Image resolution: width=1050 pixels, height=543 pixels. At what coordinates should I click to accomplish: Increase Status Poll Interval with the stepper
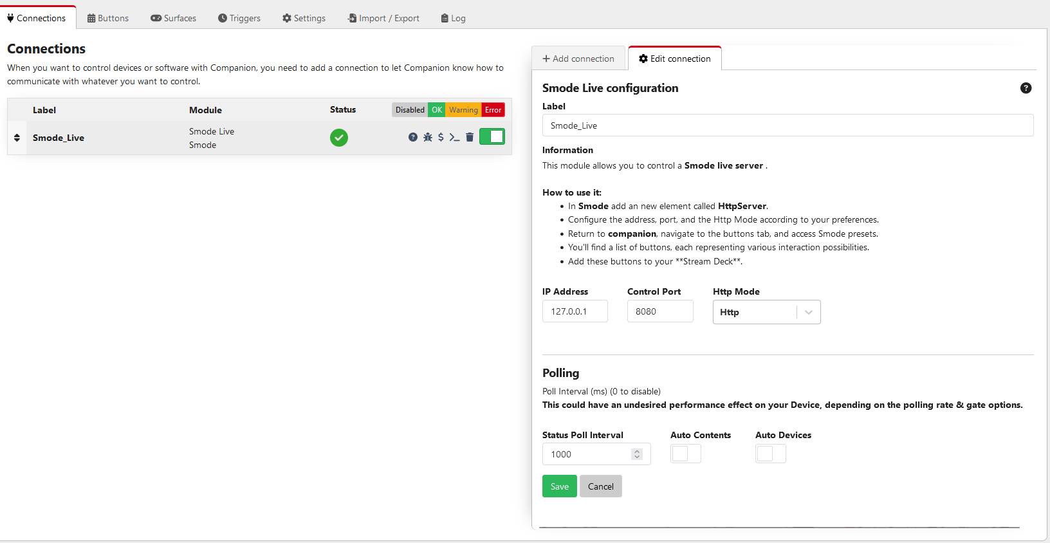[x=637, y=451]
